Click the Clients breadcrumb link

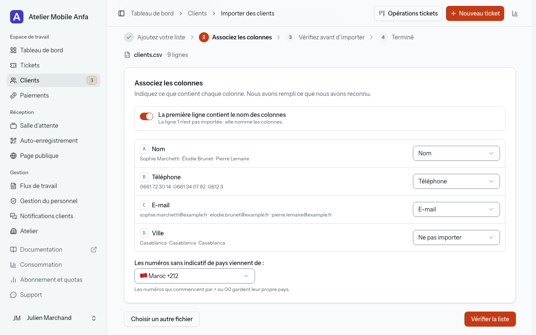pyautogui.click(x=197, y=13)
